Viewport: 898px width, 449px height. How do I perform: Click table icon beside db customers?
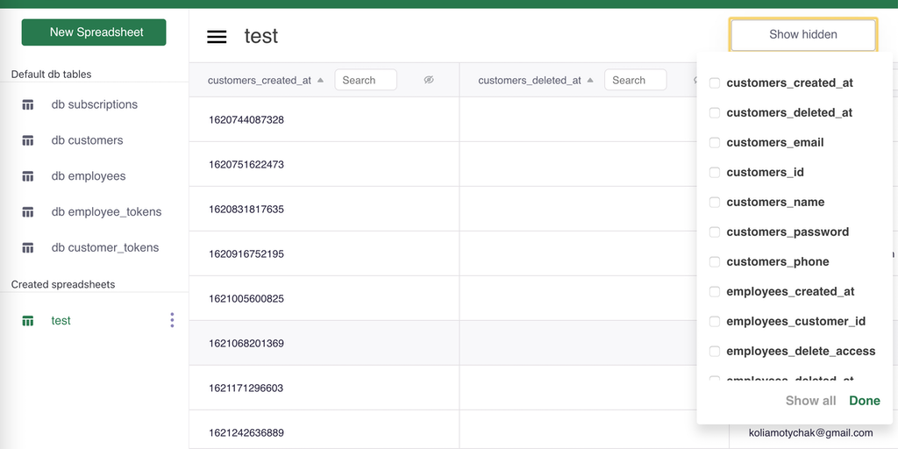[28, 140]
